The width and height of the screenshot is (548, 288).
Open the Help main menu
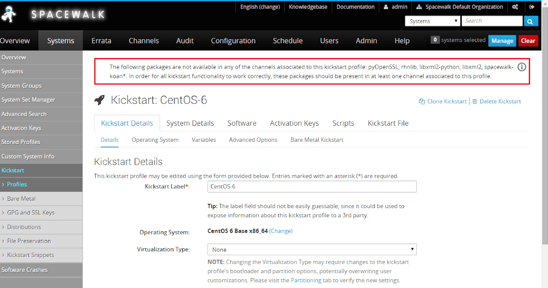click(x=402, y=41)
